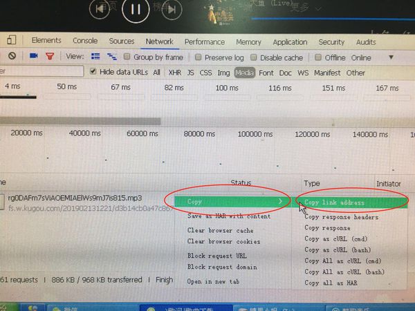Tick the Disable cache checkbox
Image resolution: width=415 pixels, height=311 pixels.
click(x=254, y=57)
